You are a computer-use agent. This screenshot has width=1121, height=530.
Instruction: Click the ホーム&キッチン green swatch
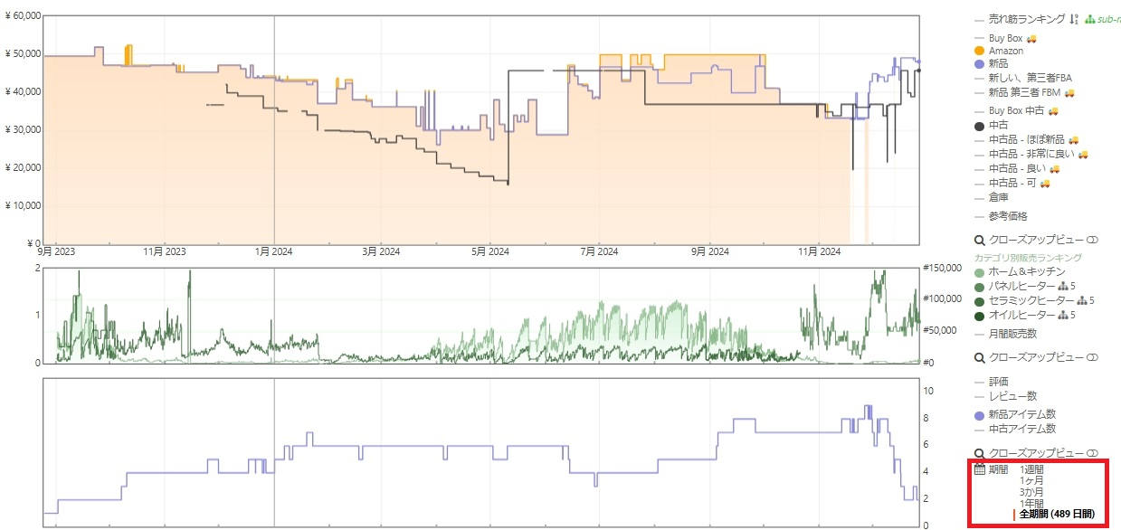[x=979, y=272]
